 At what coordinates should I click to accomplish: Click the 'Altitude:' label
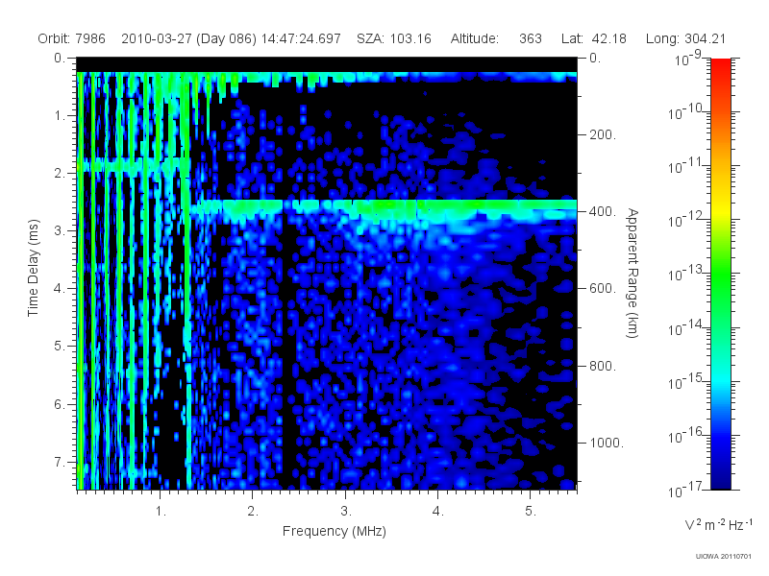pos(475,38)
